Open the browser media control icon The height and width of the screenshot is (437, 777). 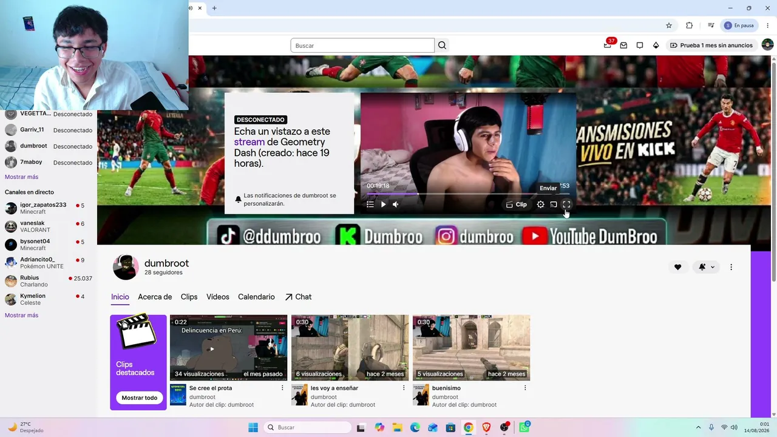[x=711, y=25]
